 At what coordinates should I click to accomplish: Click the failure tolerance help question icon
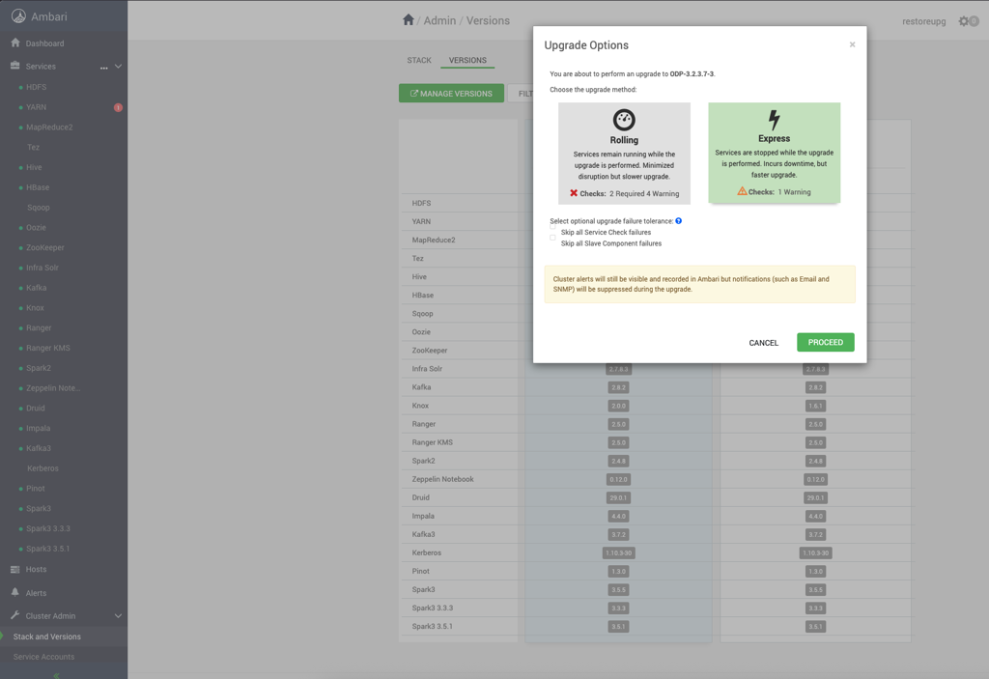click(679, 221)
